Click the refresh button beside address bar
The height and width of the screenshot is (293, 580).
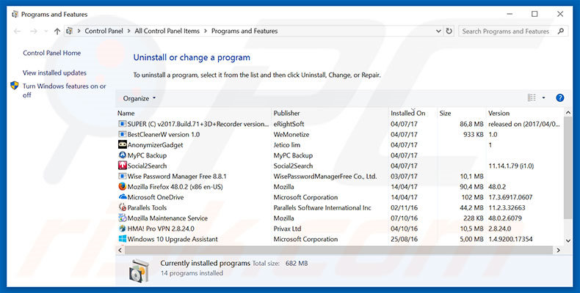pyautogui.click(x=448, y=31)
